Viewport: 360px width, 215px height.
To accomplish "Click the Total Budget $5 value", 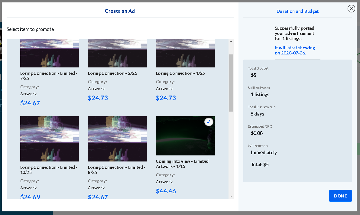I will (x=254, y=75).
